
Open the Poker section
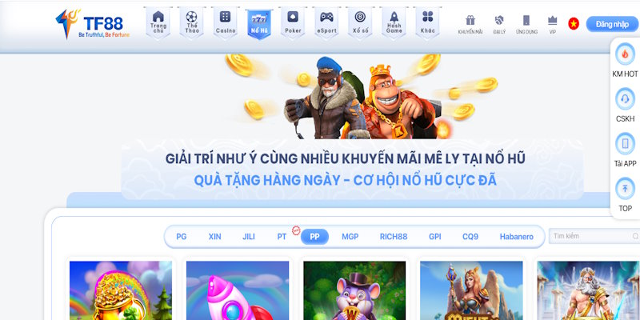point(293,23)
